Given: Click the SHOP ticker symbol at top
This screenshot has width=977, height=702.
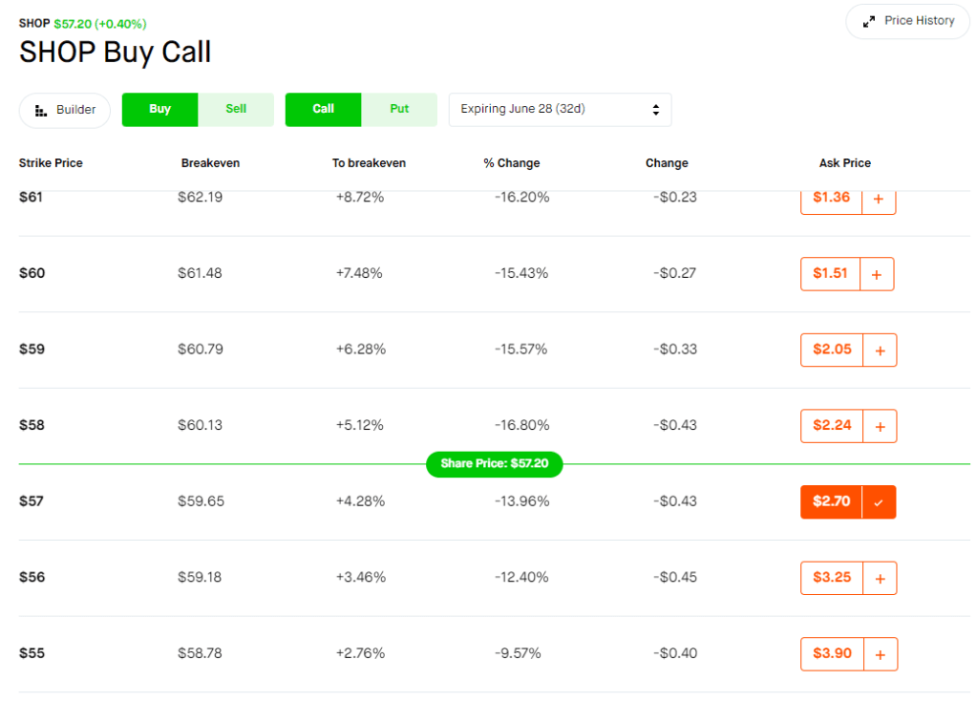Looking at the screenshot, I should coord(34,23).
